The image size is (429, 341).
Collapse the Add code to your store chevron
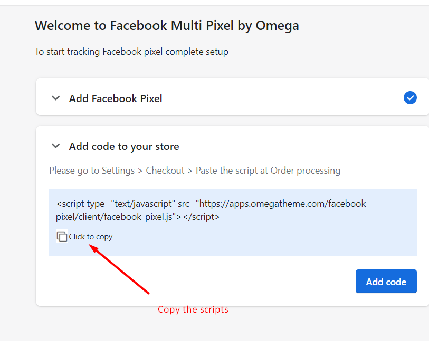[56, 146]
